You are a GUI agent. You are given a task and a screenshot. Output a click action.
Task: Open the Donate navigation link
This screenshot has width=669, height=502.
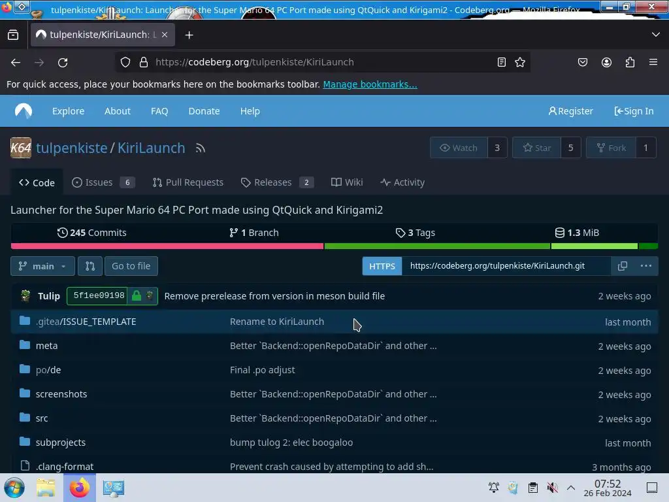(204, 111)
